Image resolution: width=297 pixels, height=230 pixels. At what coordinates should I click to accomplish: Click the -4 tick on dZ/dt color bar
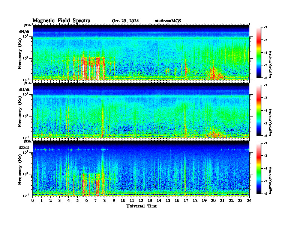click(x=265, y=168)
